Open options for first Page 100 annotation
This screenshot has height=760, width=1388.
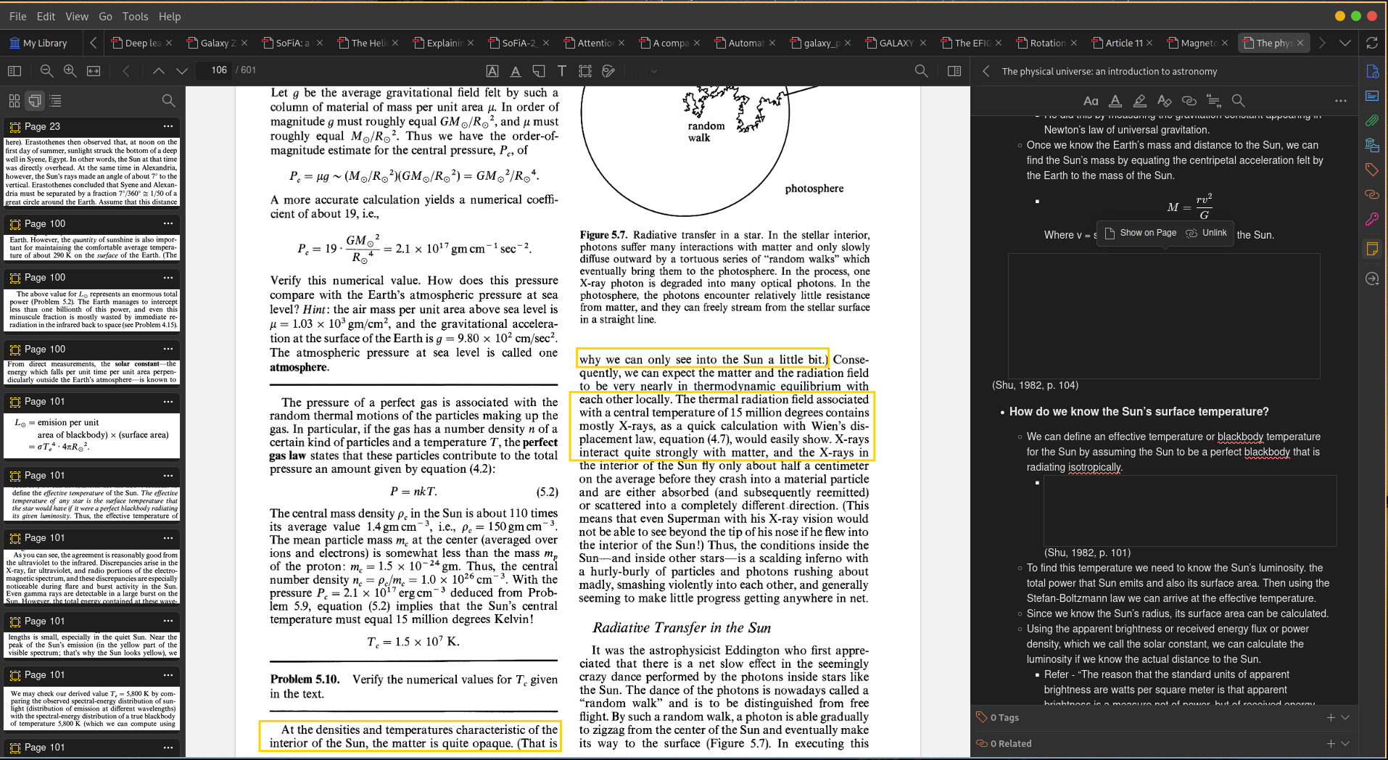coord(168,223)
